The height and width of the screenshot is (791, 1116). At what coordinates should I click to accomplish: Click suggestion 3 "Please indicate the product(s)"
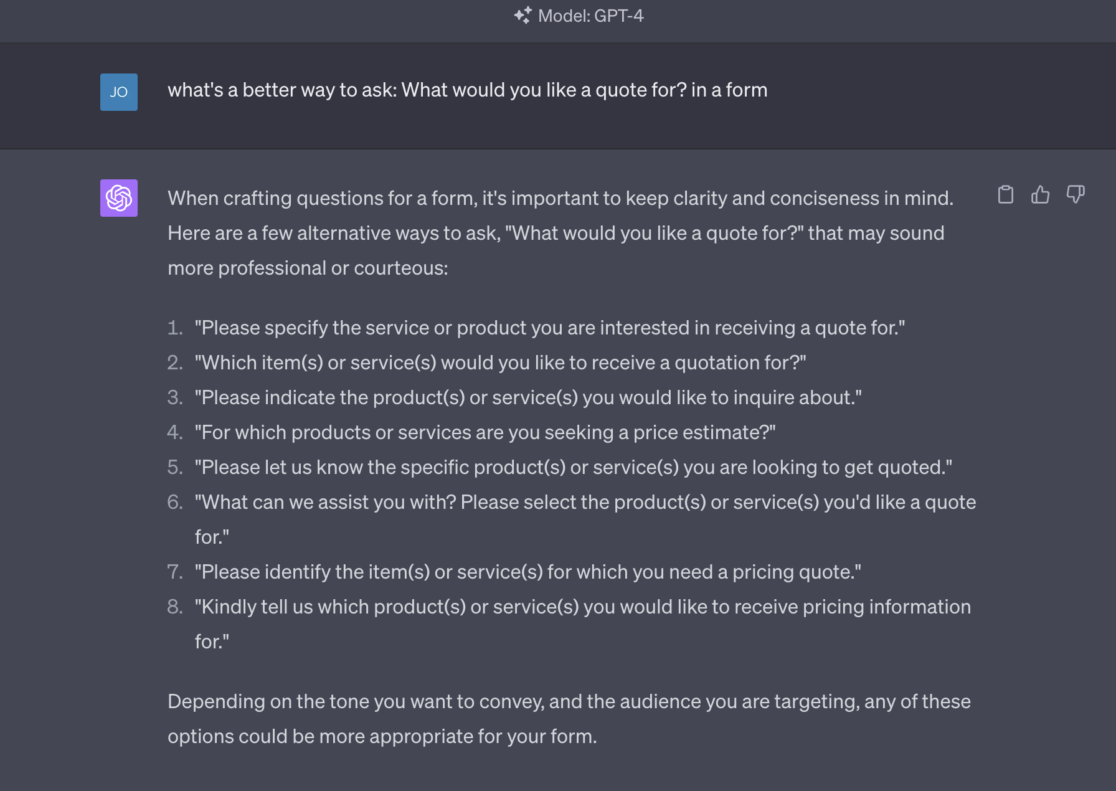click(528, 397)
